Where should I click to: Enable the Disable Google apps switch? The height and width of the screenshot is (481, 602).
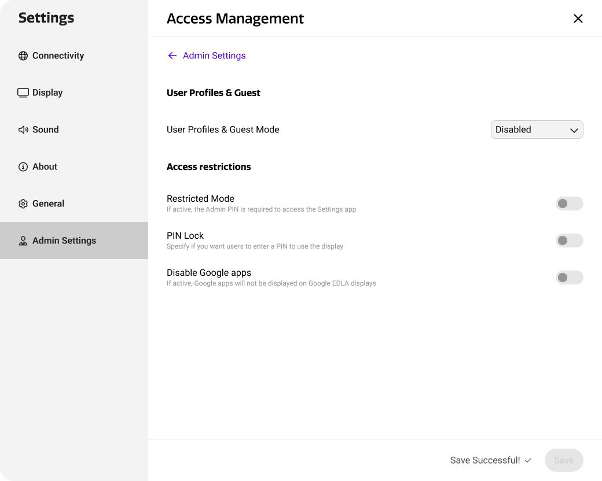point(569,277)
